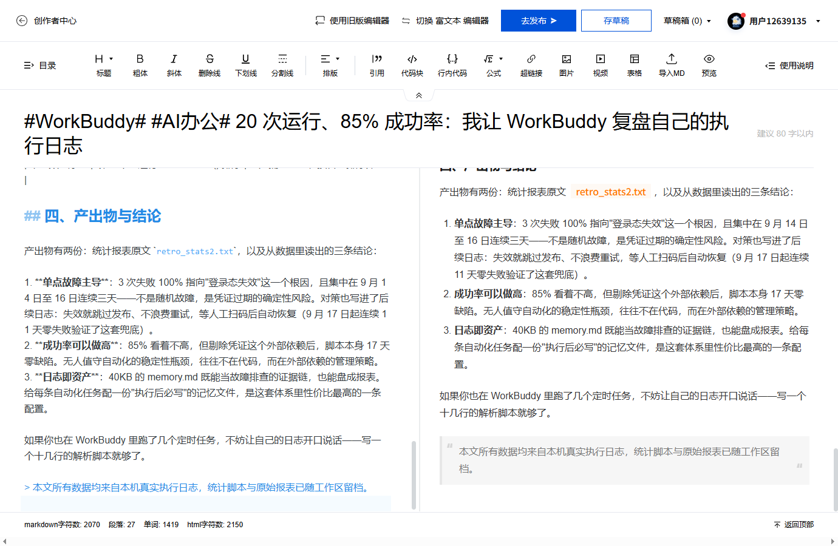This screenshot has height=546, width=838.
Task: Insert a 引用 blockquote
Action: click(377, 66)
